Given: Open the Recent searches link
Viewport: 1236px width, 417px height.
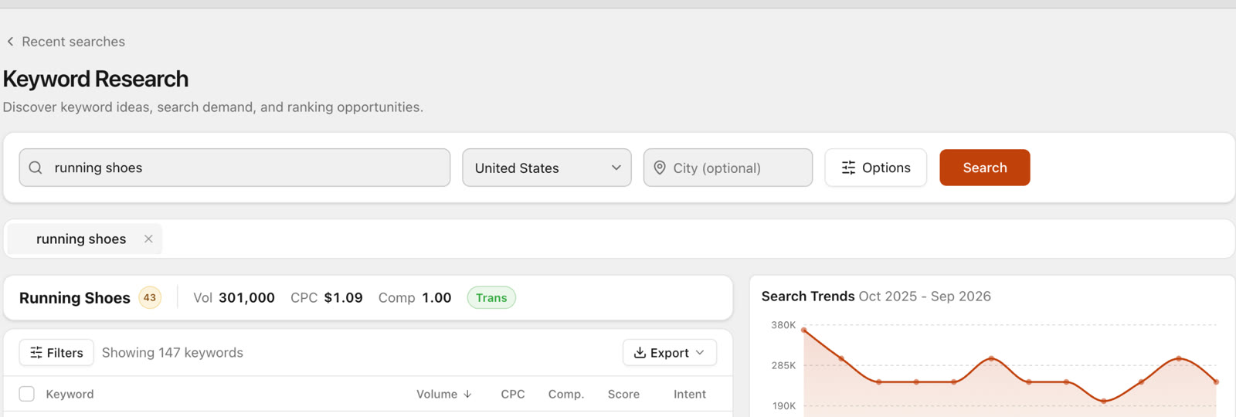Looking at the screenshot, I should pos(73,42).
